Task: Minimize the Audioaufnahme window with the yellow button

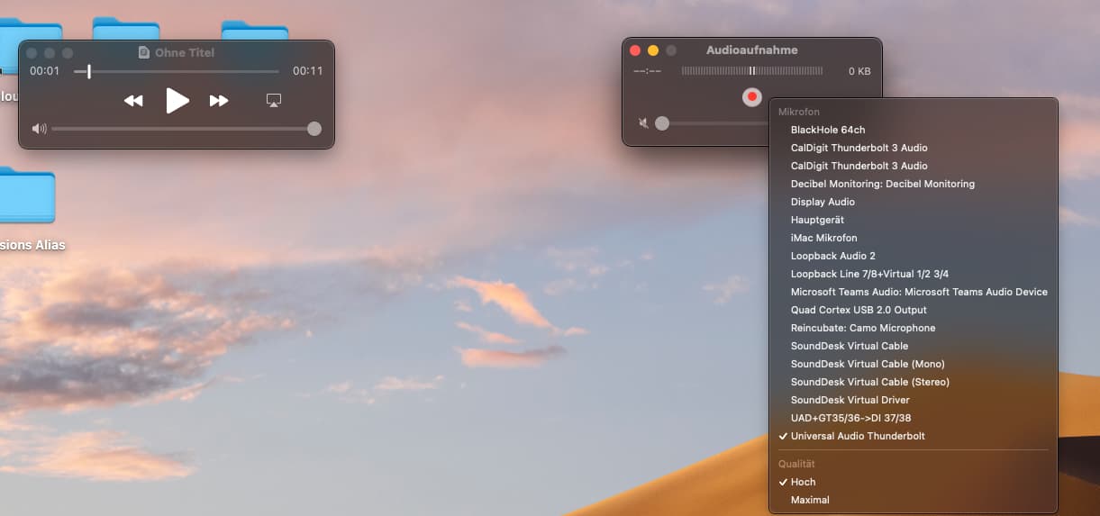Action: 653,51
